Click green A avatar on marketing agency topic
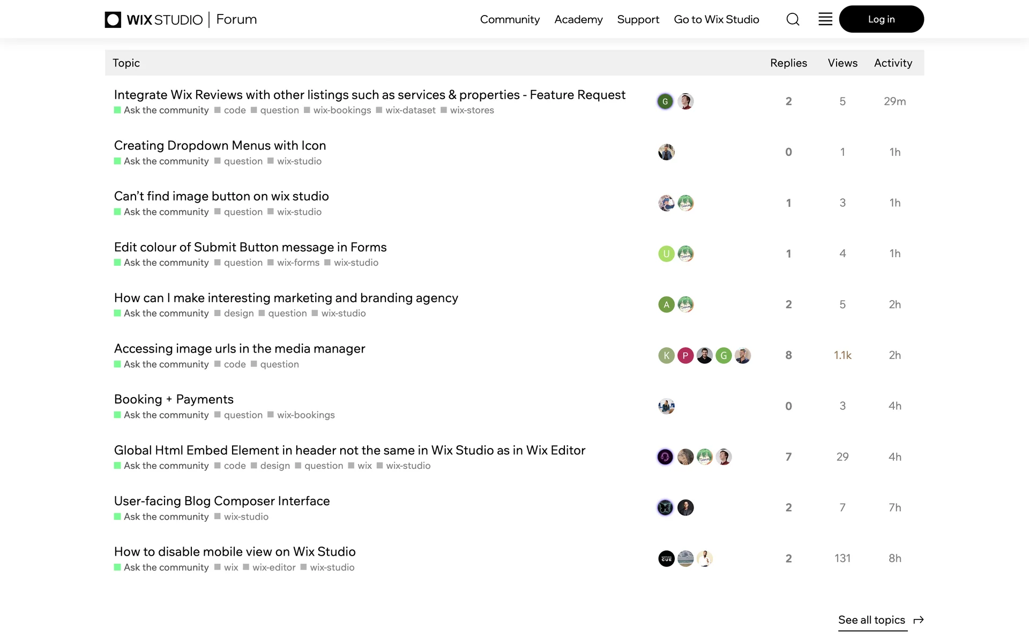The width and height of the screenshot is (1029, 643). point(666,304)
